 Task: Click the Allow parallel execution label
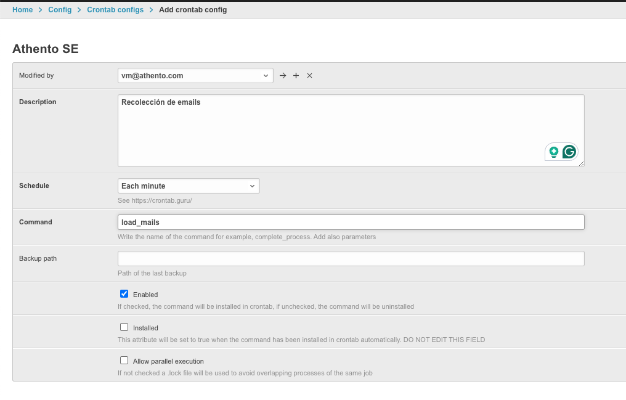pyautogui.click(x=168, y=361)
